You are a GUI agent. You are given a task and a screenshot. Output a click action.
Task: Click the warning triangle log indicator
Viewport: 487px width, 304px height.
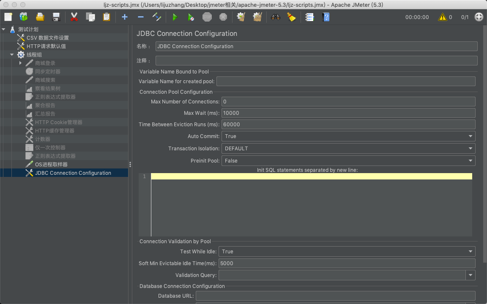tap(442, 17)
